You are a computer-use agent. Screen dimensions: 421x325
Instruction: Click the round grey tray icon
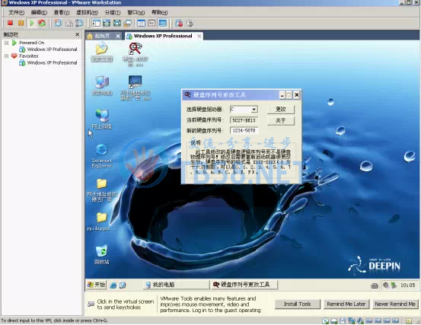[x=386, y=285]
